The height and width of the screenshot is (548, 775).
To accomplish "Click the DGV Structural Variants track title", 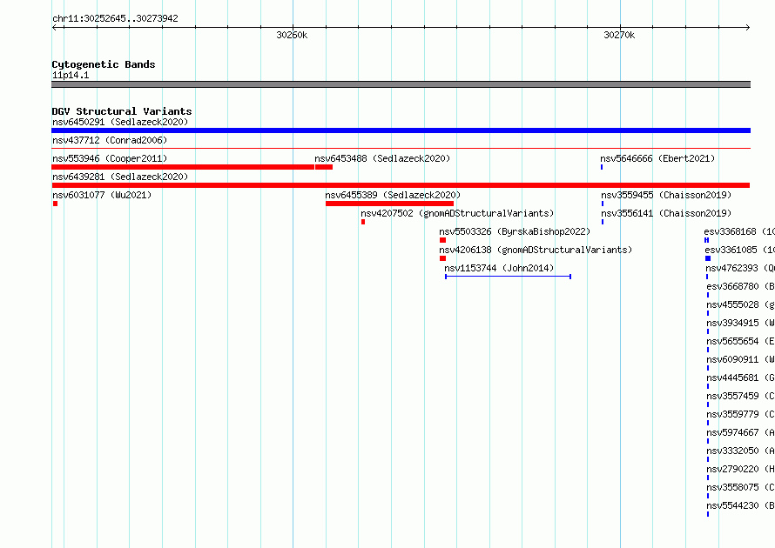I will point(122,111).
